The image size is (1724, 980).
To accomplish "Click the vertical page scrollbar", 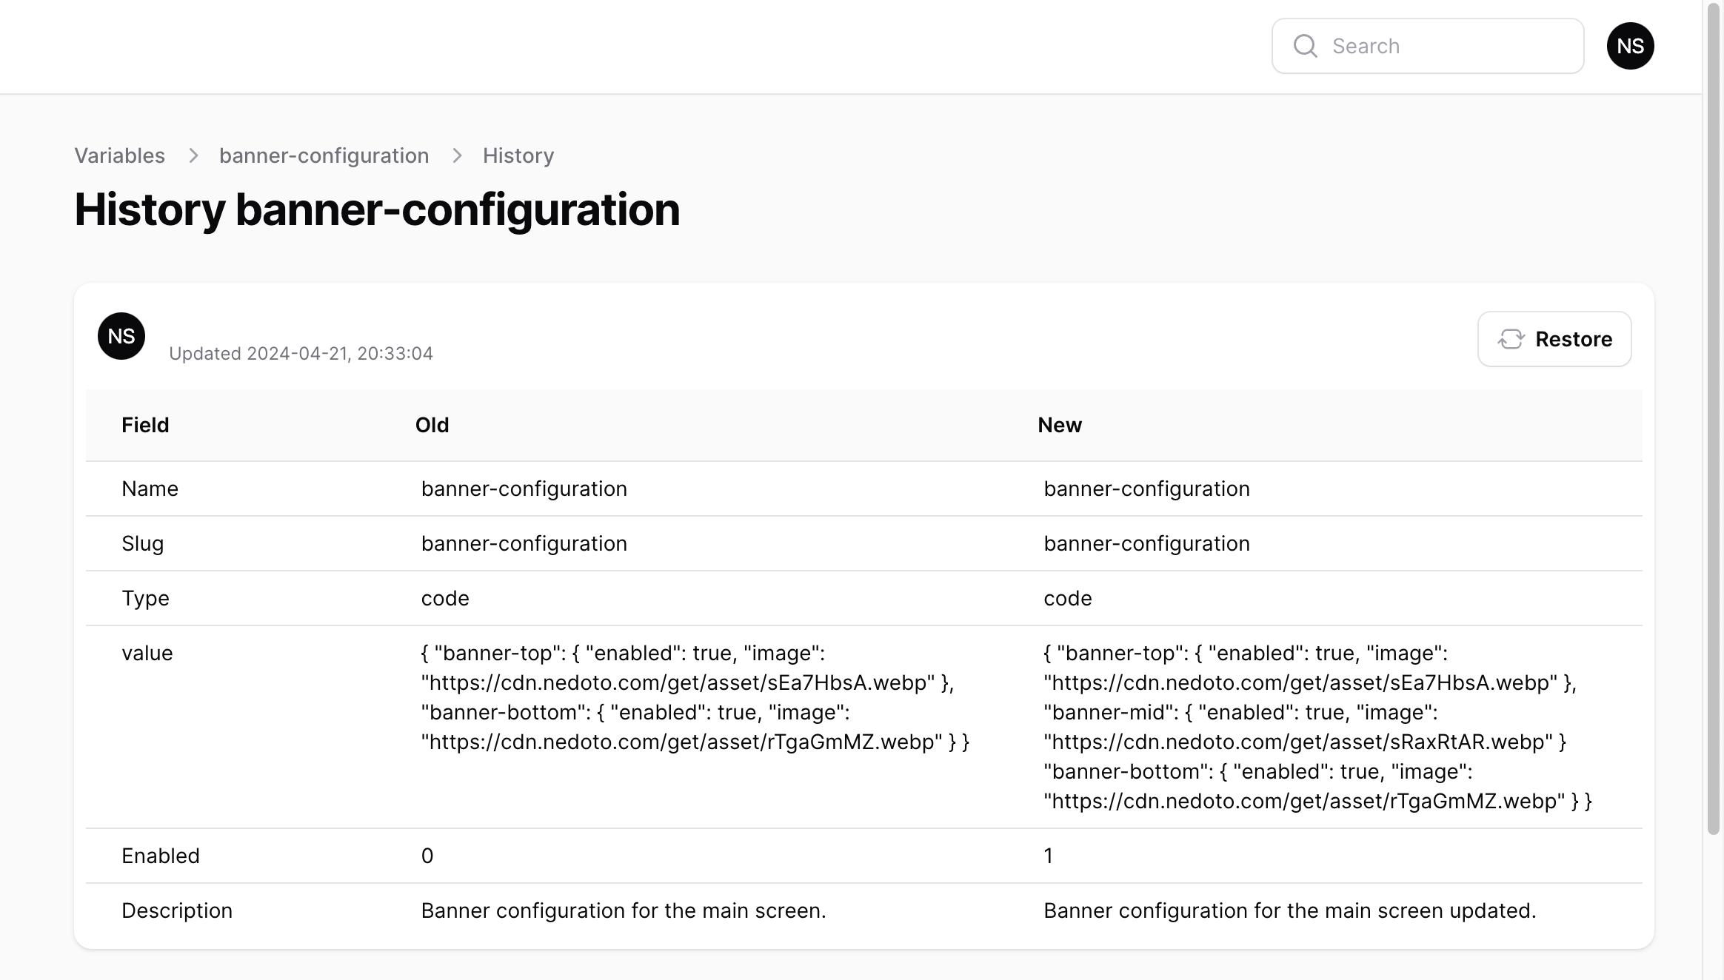I will 1714,419.
